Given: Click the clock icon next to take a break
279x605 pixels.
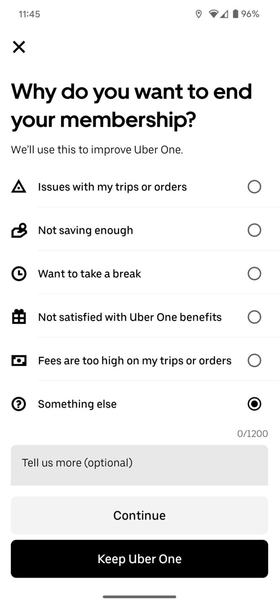Looking at the screenshot, I should (x=19, y=274).
